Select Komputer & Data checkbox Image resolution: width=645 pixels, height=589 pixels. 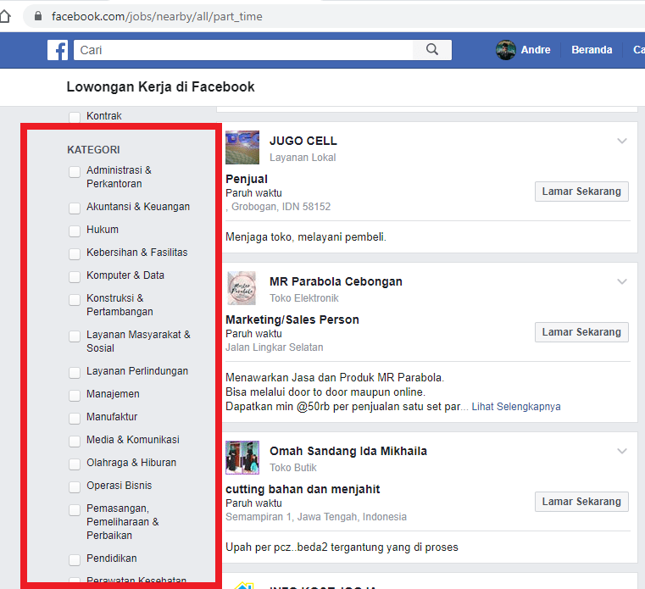pyautogui.click(x=75, y=276)
